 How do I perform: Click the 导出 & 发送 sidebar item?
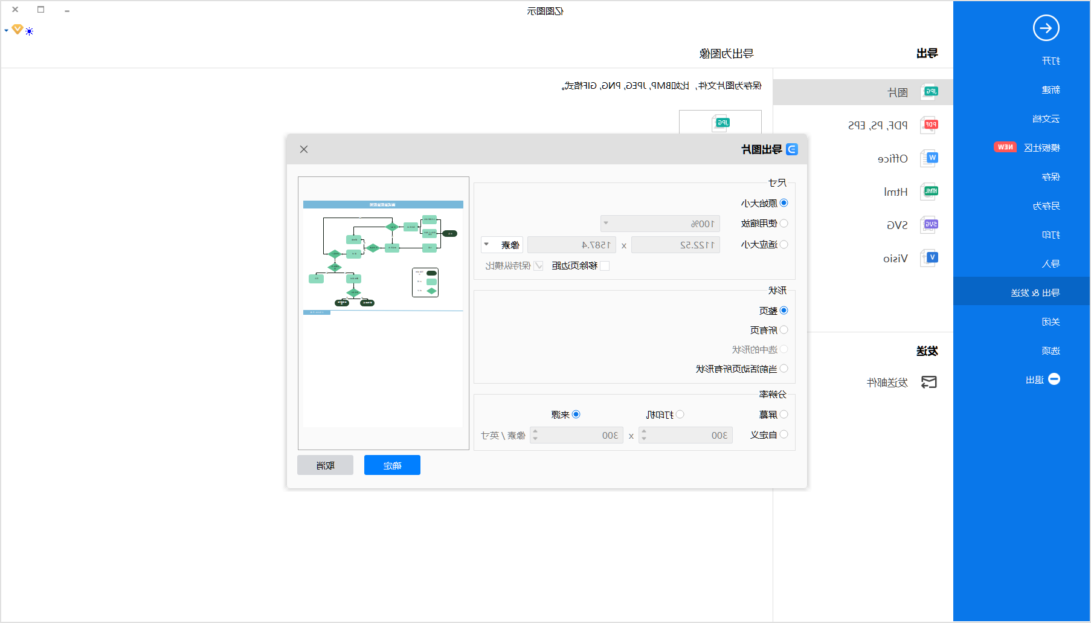pos(1022,292)
